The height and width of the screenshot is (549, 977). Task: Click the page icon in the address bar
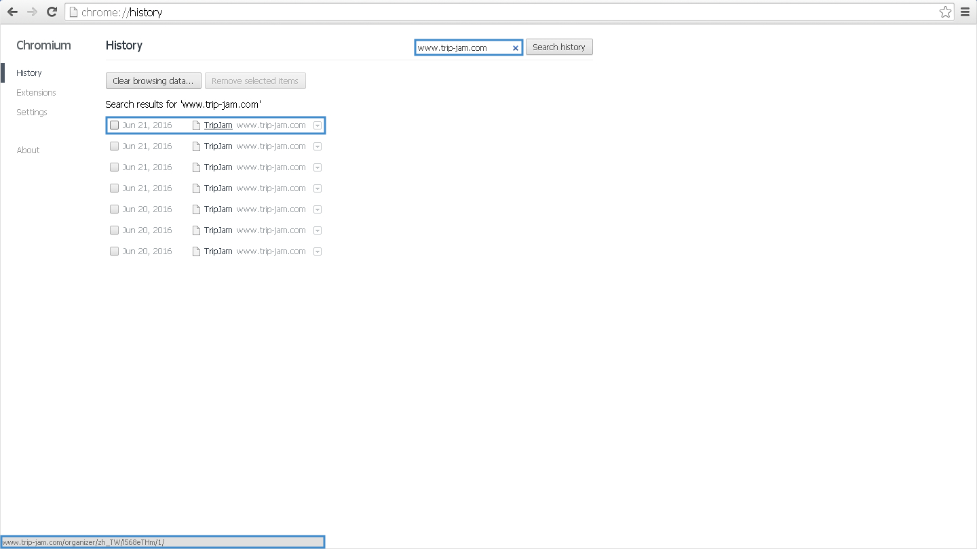point(74,12)
